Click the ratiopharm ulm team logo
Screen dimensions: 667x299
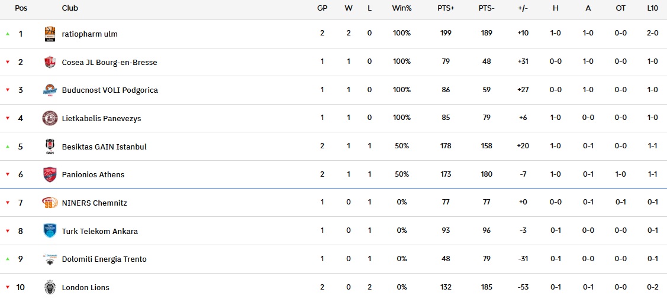pos(50,34)
